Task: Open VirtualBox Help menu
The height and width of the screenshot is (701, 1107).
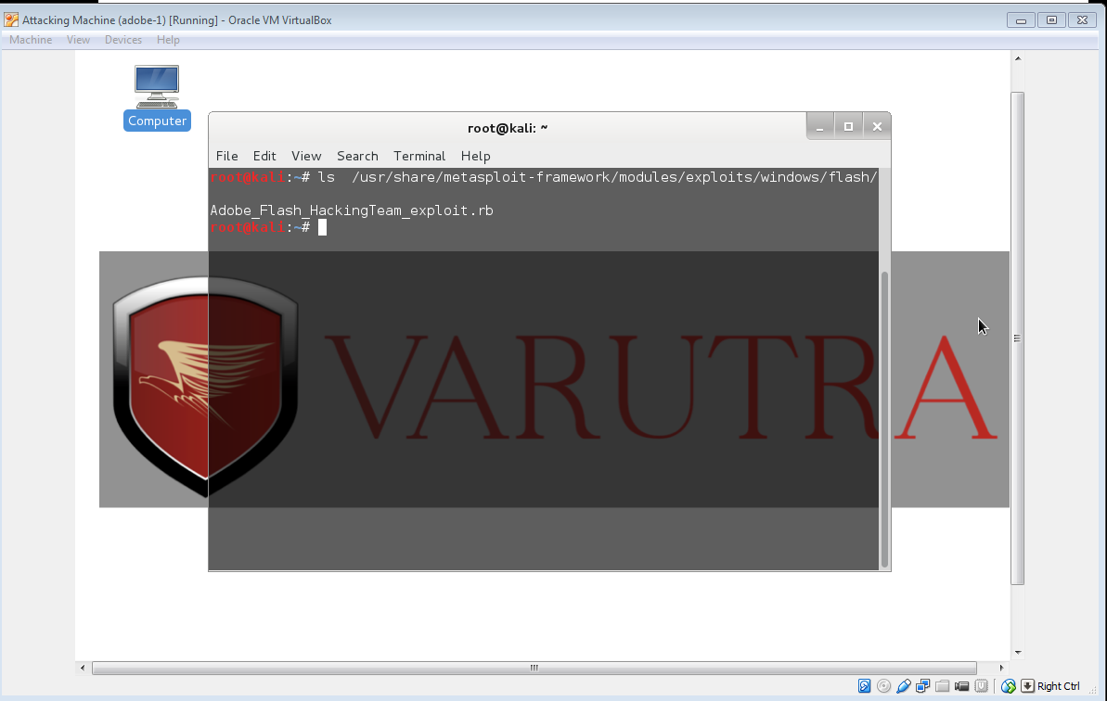Action: tap(168, 40)
